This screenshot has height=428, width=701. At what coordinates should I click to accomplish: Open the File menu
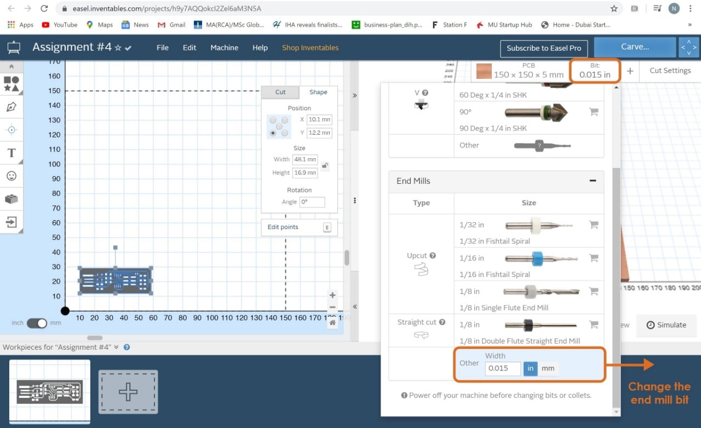pyautogui.click(x=163, y=48)
